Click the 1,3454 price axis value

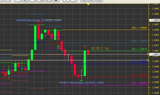155,40
